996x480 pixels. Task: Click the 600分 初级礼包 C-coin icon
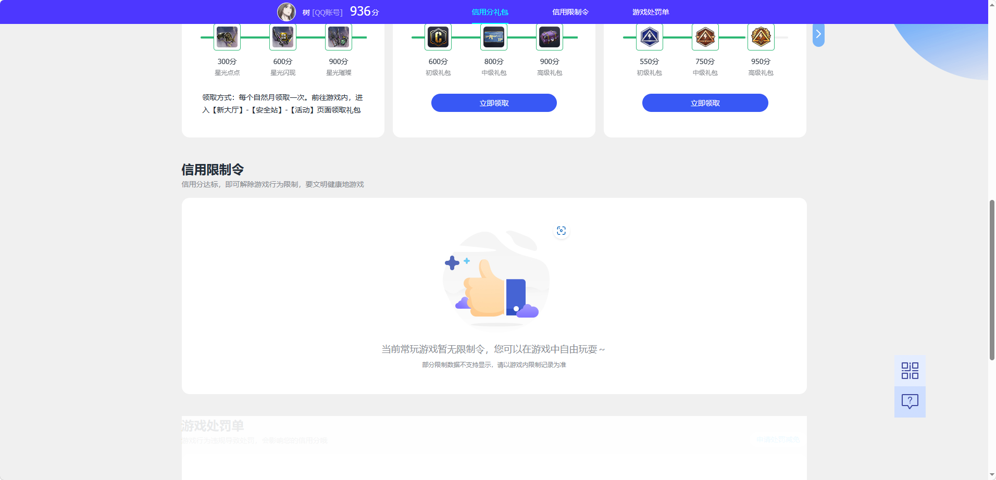[438, 37]
